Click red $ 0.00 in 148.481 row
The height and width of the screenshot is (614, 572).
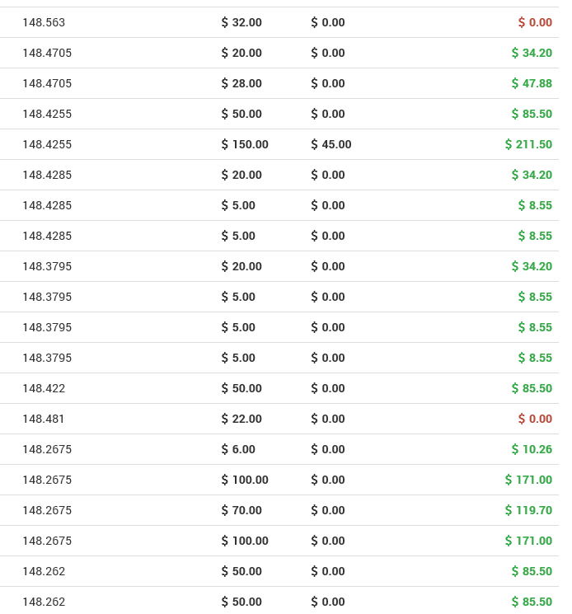[535, 419]
